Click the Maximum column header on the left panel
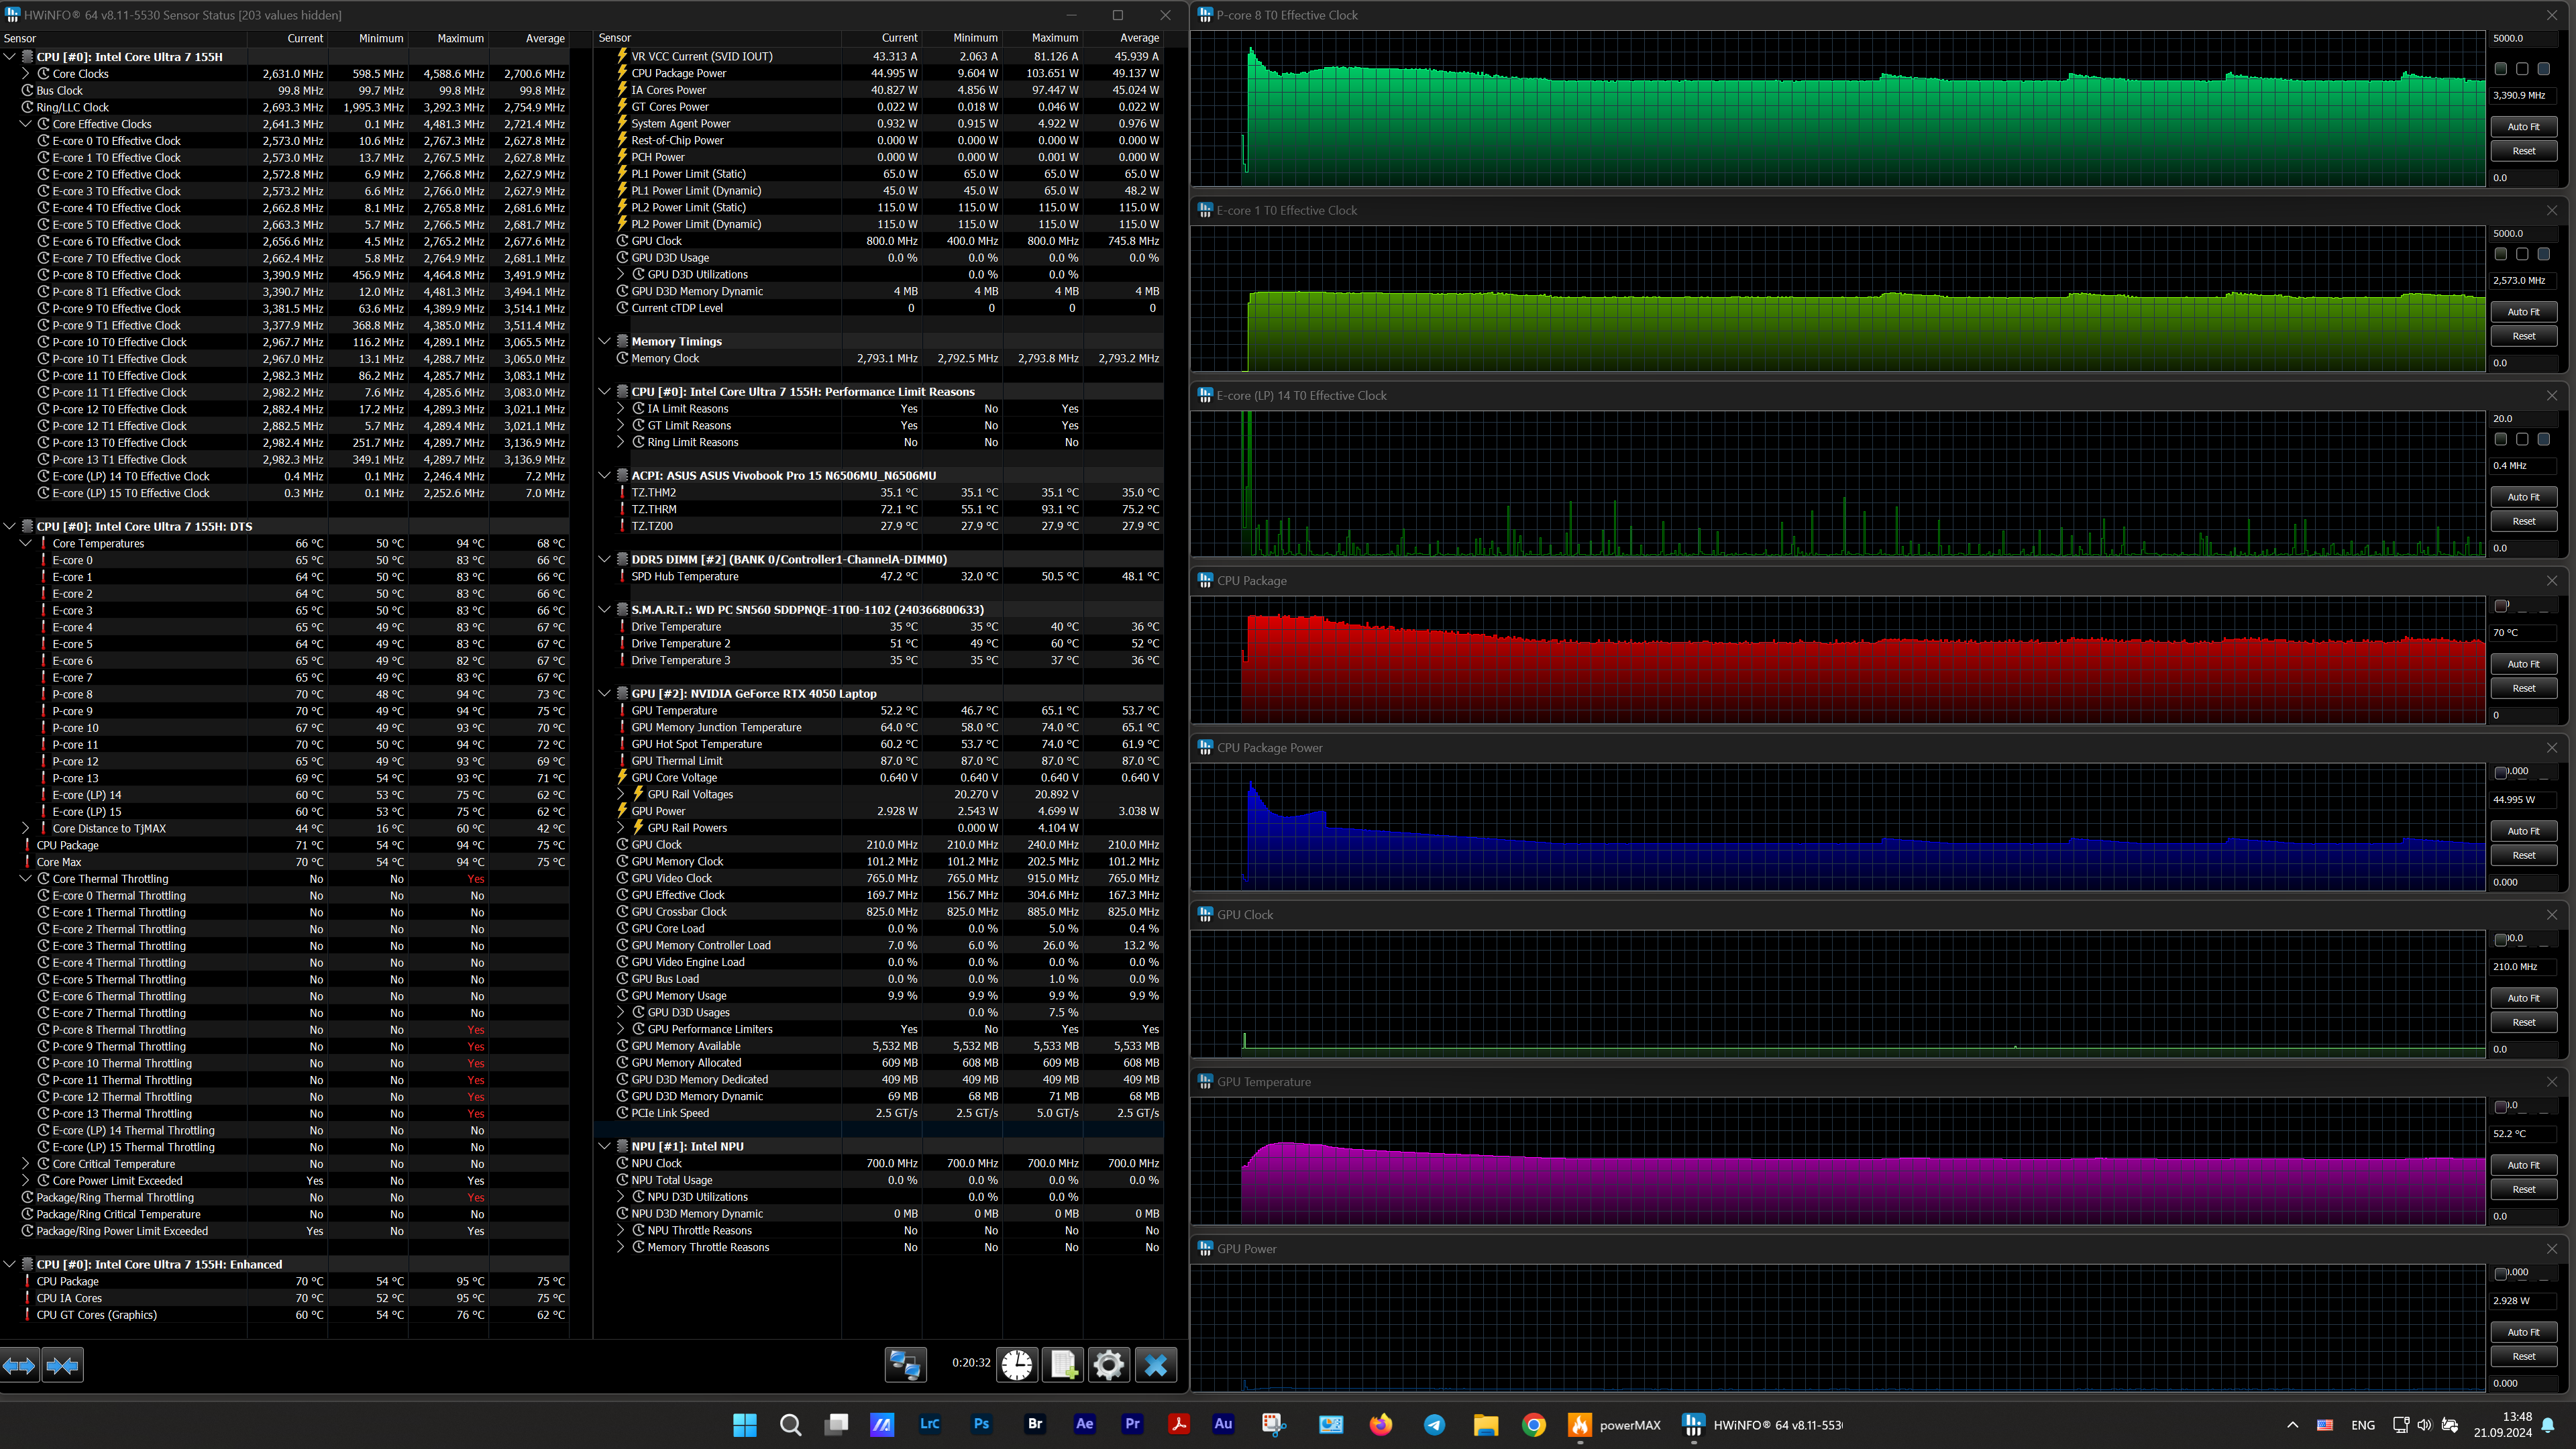This screenshot has width=2576, height=1449. pyautogui.click(x=460, y=38)
